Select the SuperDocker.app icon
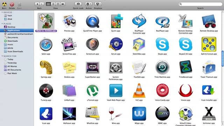This screenshot has width=224, height=126. pyautogui.click(x=92, y=67)
